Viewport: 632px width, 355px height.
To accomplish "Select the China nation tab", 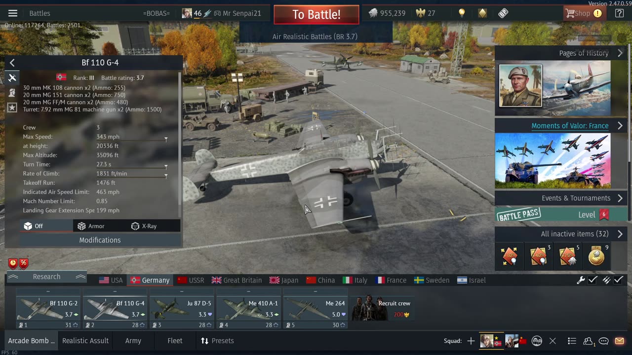I will click(320, 280).
